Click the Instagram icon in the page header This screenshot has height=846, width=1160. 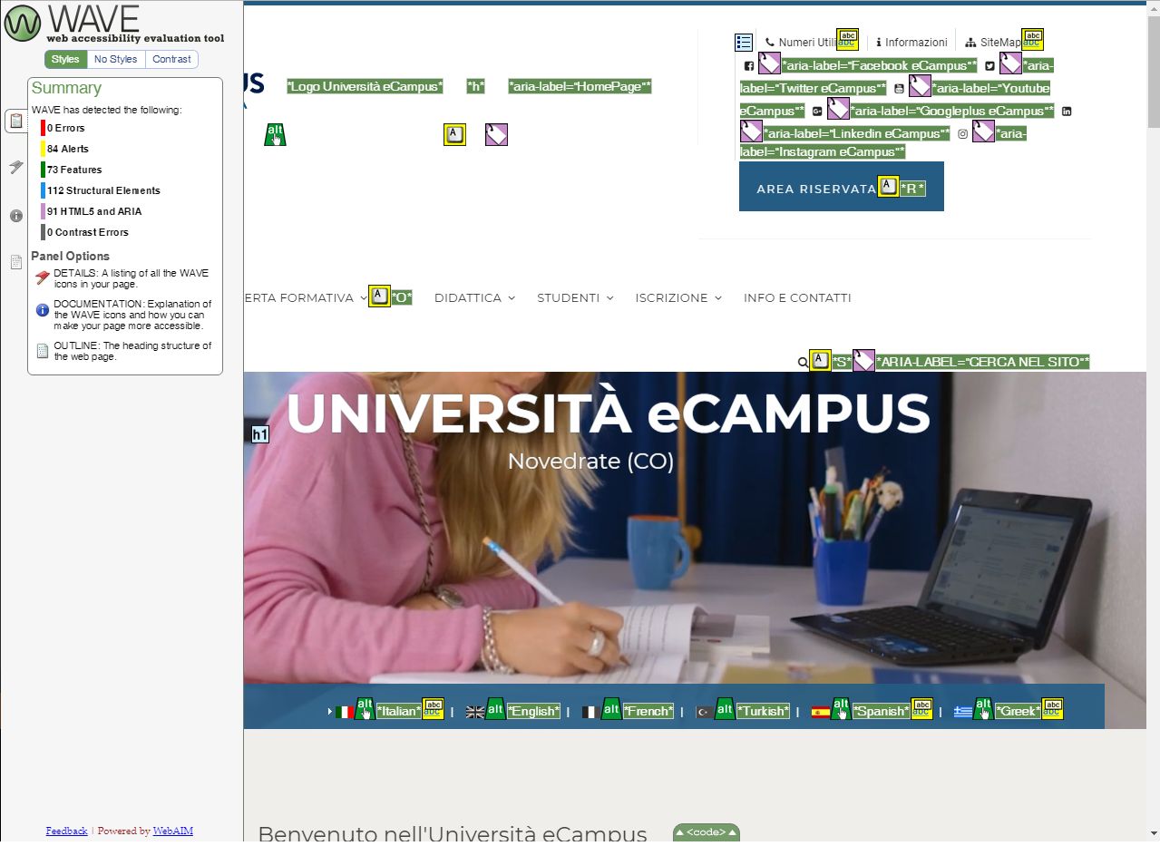963,134
